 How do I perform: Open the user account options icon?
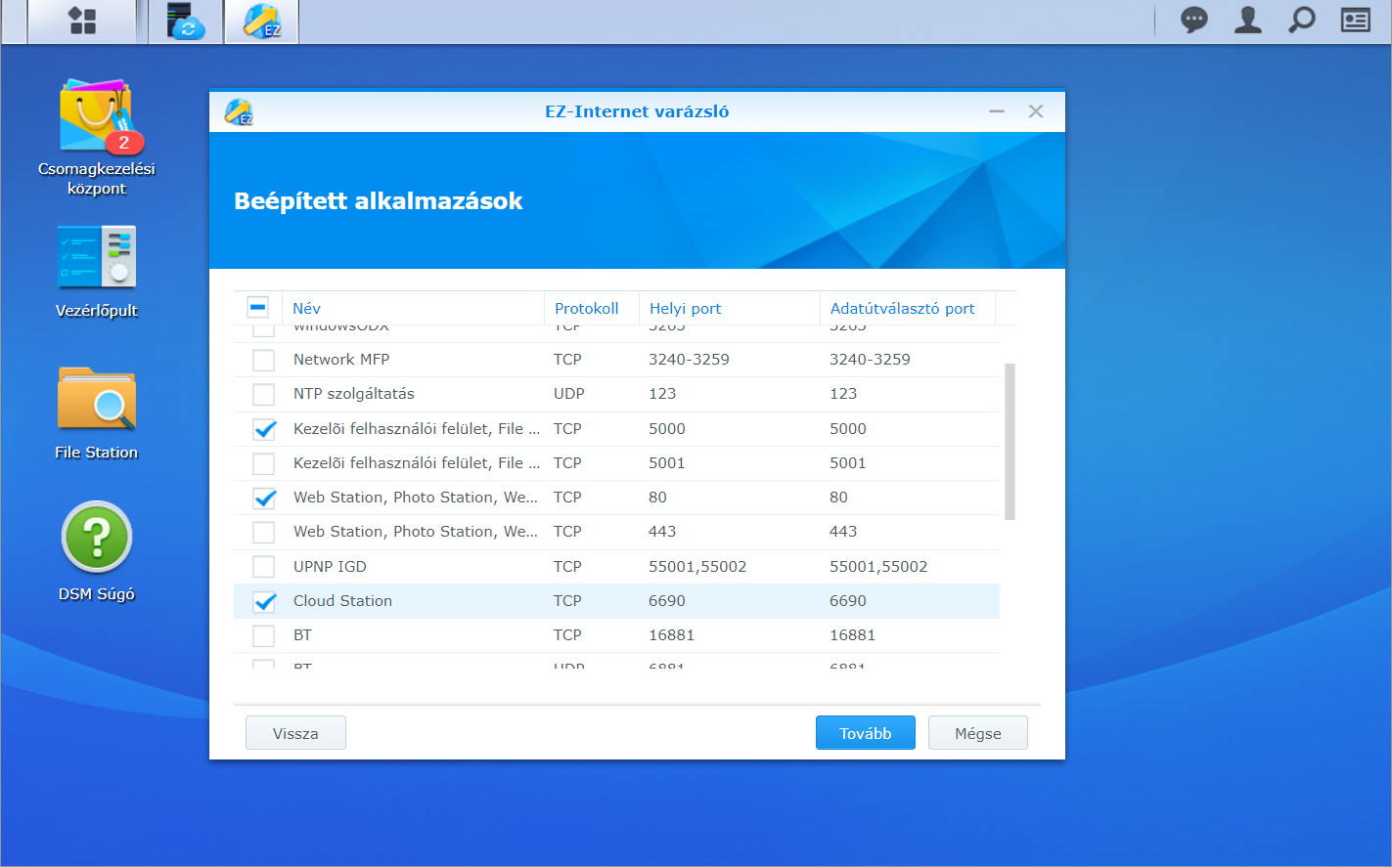(x=1247, y=21)
